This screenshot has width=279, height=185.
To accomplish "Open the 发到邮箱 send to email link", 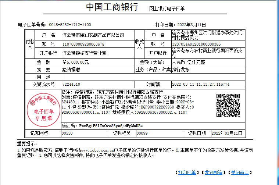I will 213,172.
